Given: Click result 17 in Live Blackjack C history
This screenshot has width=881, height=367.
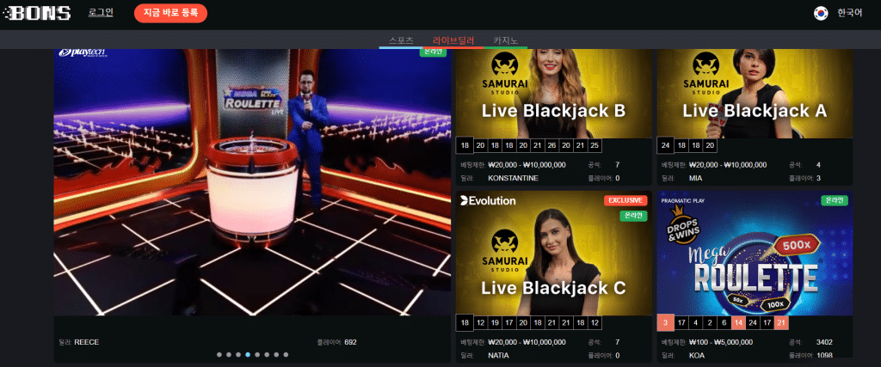Looking at the screenshot, I should 509,322.
